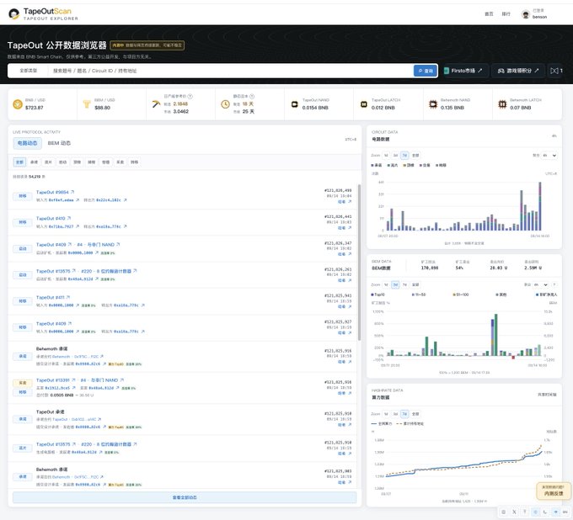This screenshot has width=573, height=520.
Task: Select the sixth activity filter chip
Action: coord(92,162)
